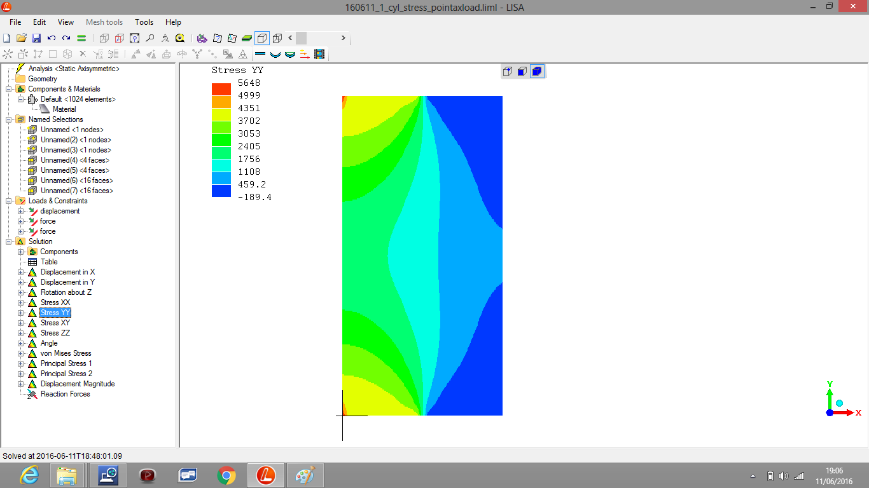
Task: Toggle select faces mode cube
Action: click(522, 71)
